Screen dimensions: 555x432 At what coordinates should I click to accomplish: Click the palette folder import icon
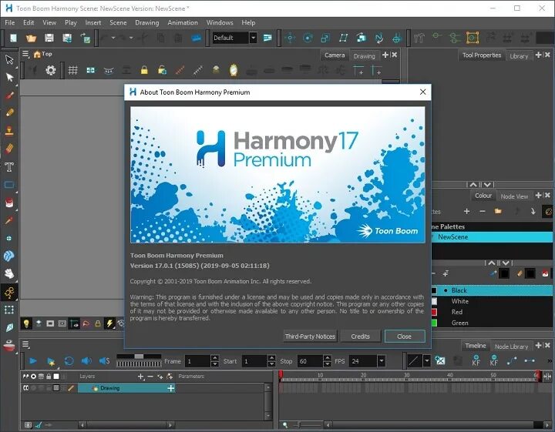pos(499,211)
